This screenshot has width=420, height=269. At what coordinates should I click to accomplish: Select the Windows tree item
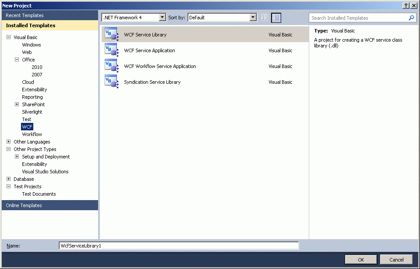[32, 45]
